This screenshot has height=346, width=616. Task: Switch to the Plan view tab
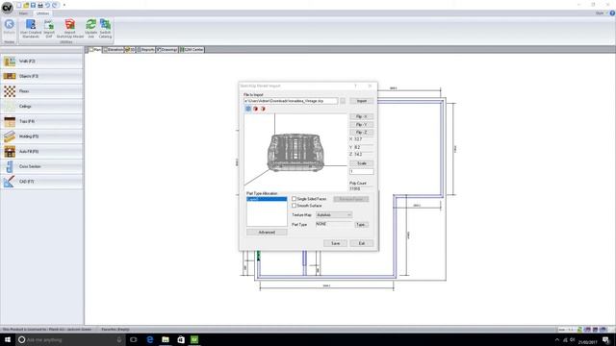pyautogui.click(x=94, y=50)
